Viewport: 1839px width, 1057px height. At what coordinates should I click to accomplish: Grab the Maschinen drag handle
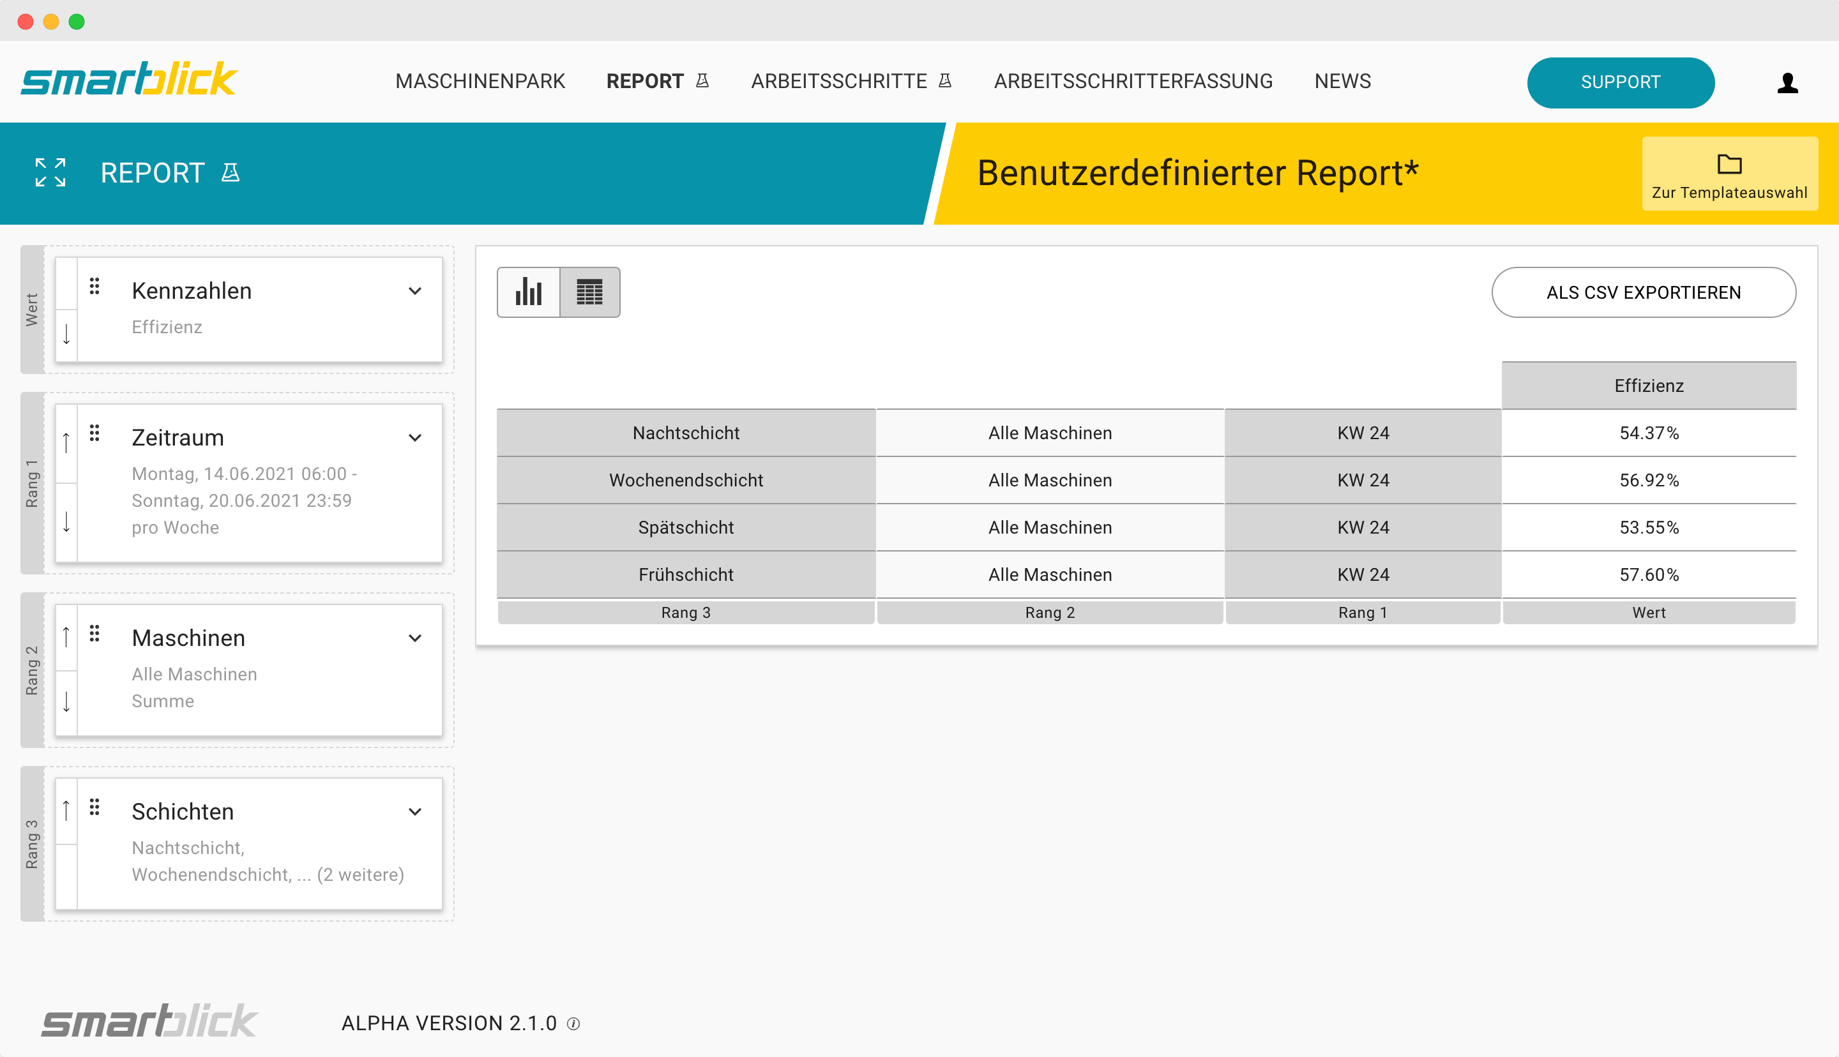click(x=95, y=634)
